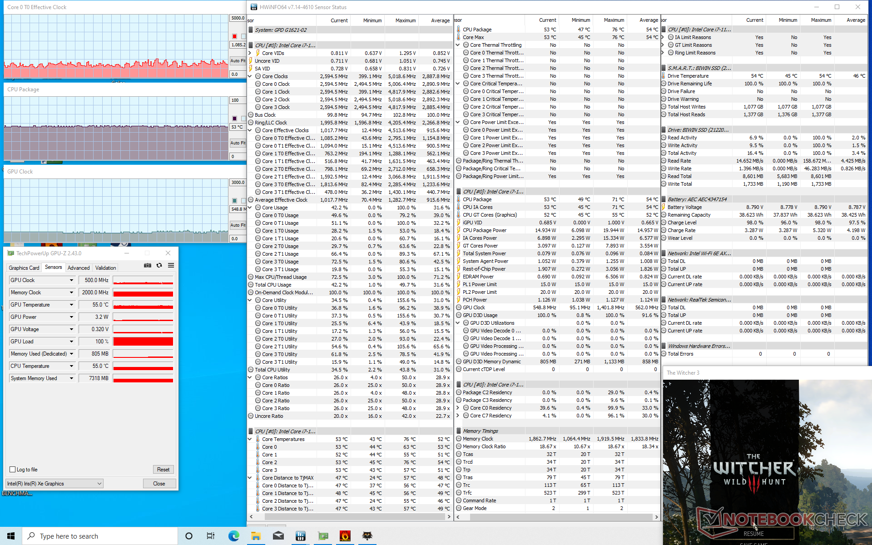Open Cortana from the taskbar
872x545 pixels.
[x=189, y=536]
